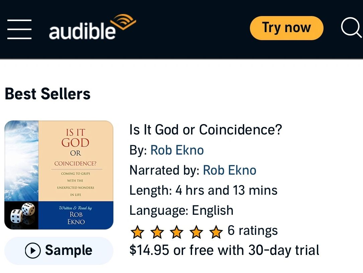Click the '$14.95 or free with 30-day trial' text
This screenshot has width=363, height=273.
click(224, 250)
